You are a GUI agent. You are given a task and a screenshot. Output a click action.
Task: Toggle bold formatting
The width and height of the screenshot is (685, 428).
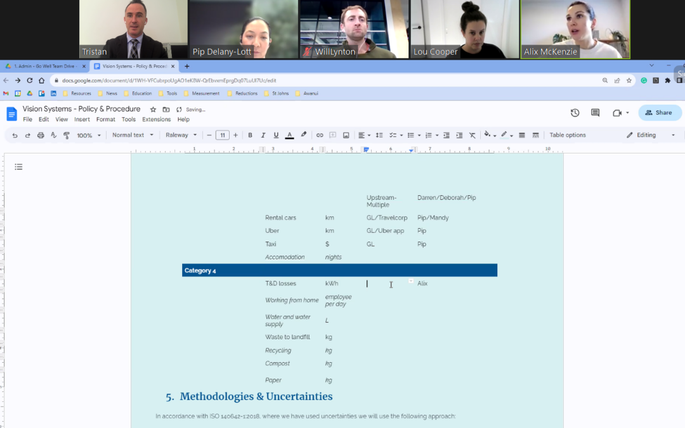250,135
